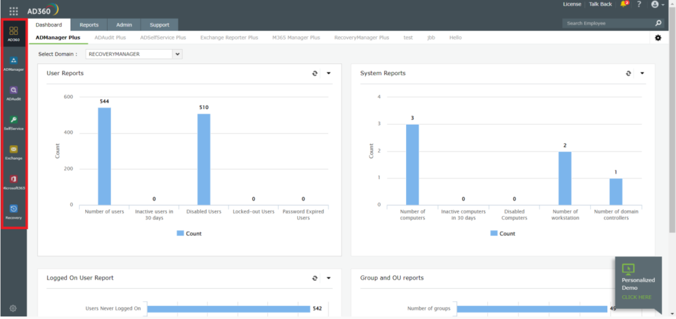Click the AD360 logo
676x319 pixels.
[x=43, y=11]
